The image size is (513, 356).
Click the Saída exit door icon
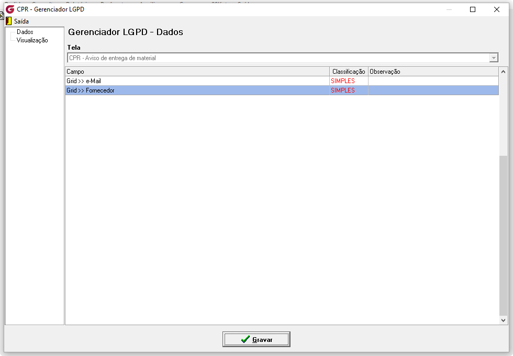coord(9,21)
